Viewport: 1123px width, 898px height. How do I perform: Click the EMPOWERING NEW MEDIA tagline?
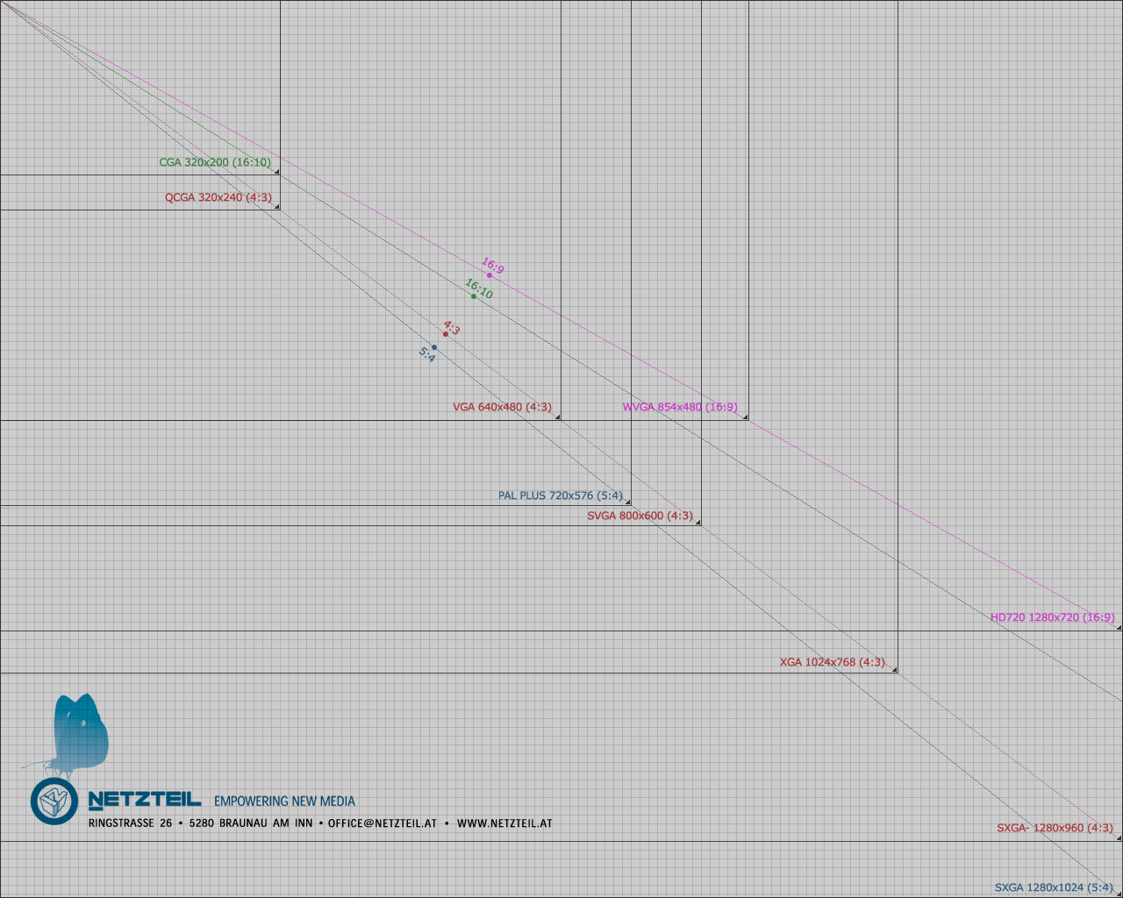(285, 802)
